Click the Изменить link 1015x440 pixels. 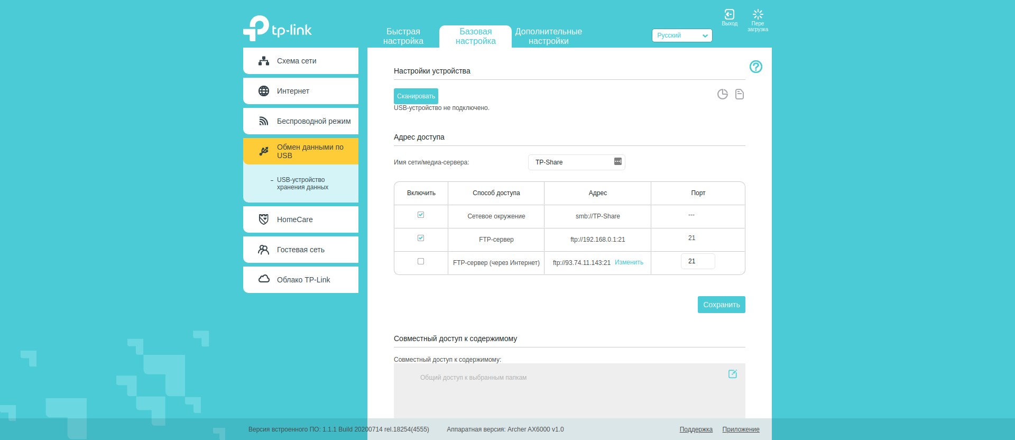tap(629, 262)
